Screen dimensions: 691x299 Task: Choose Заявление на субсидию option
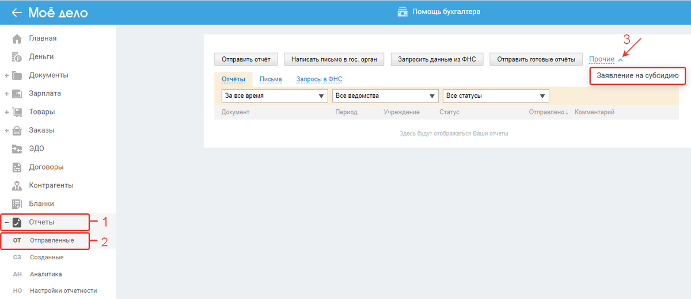[638, 75]
